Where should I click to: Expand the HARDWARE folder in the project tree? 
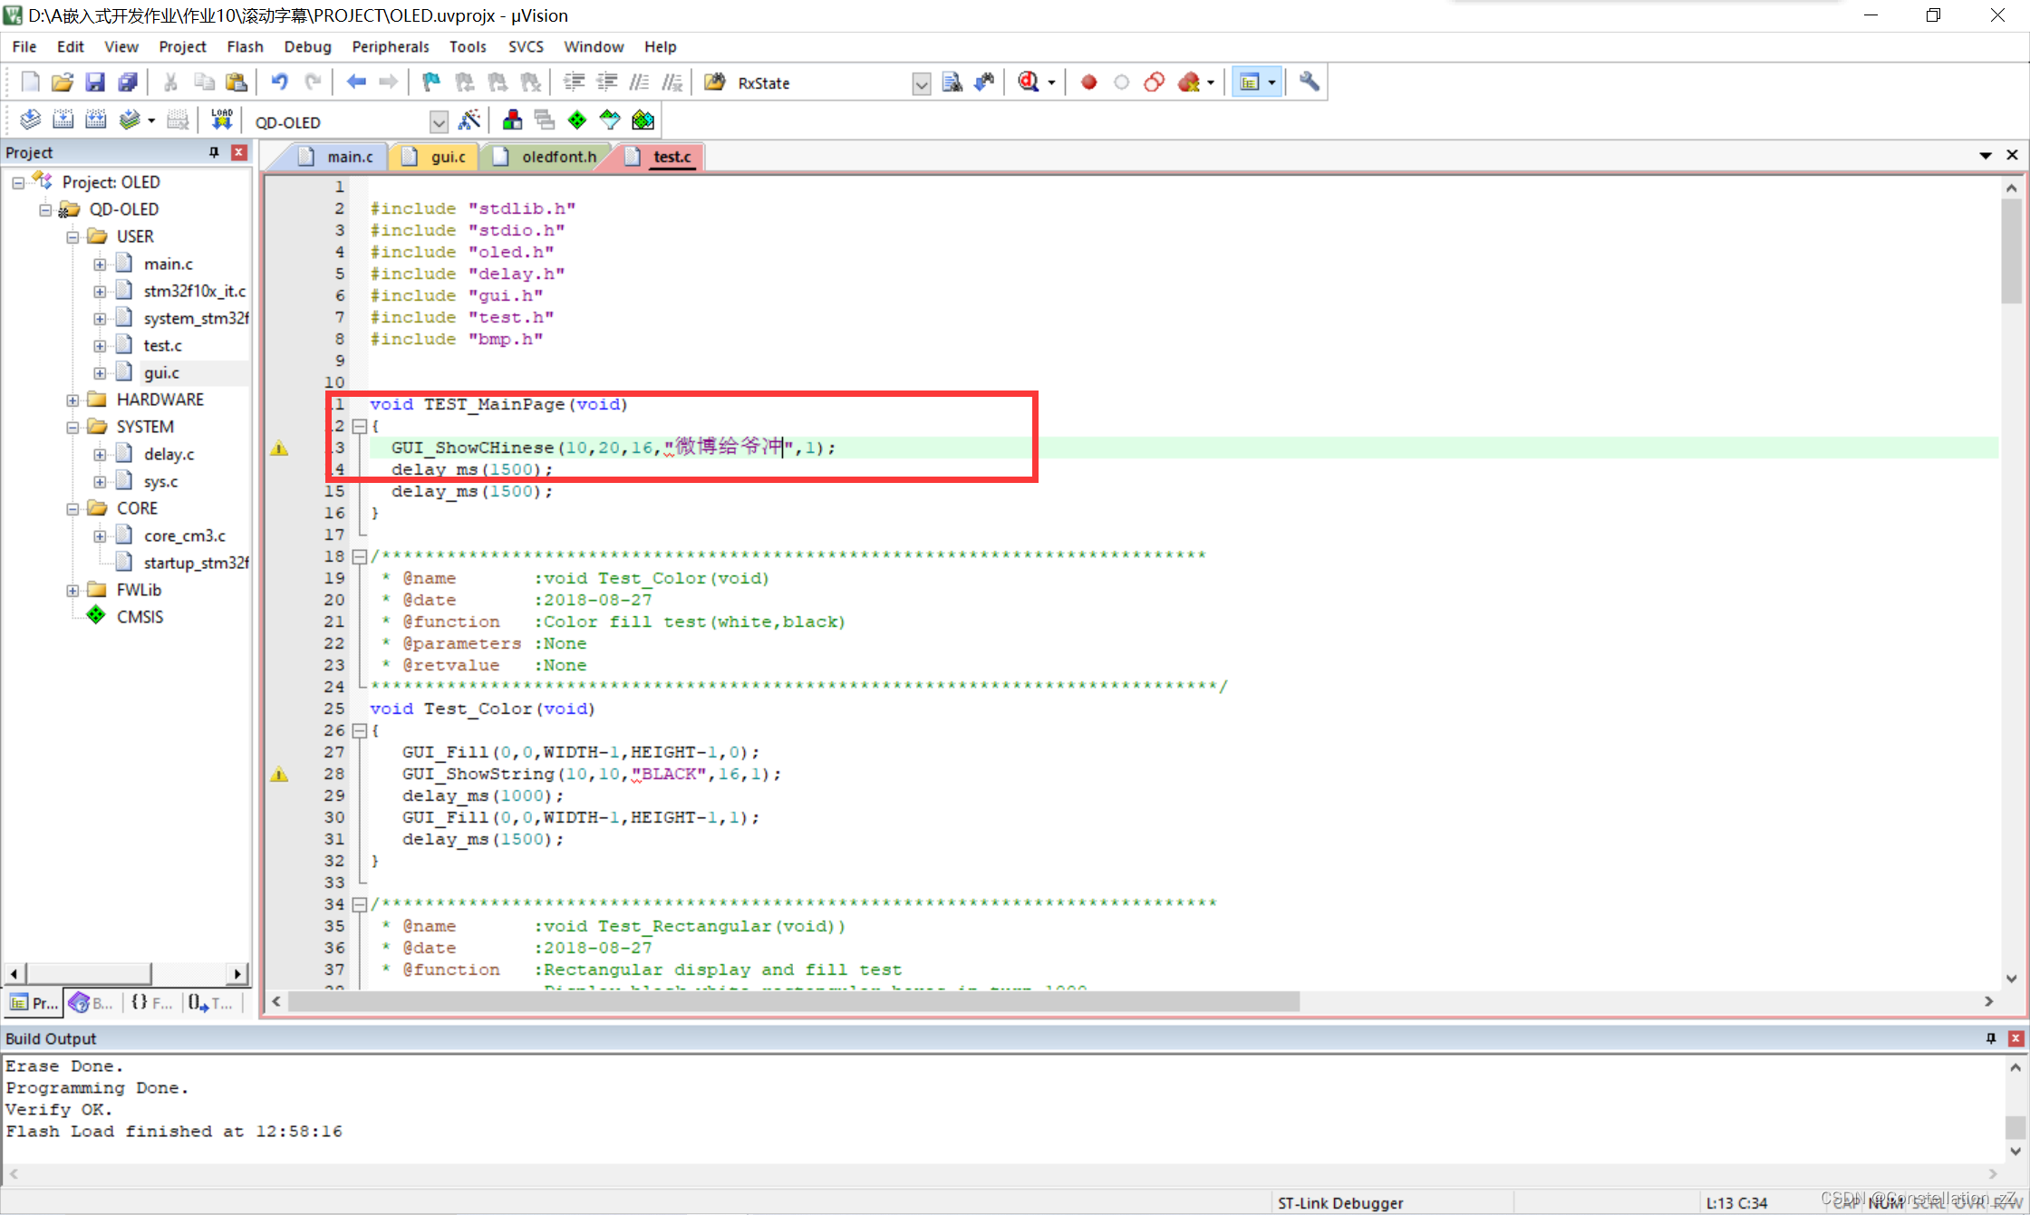72,400
